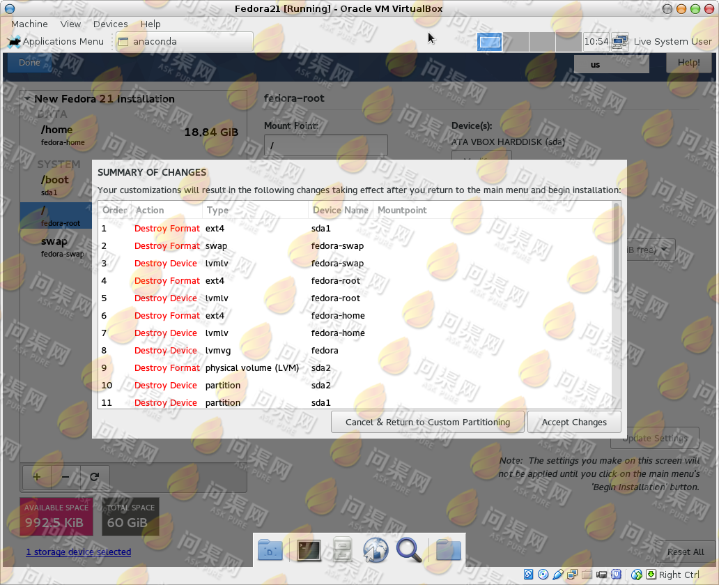Open the View menu
Viewport: 719px width, 585px height.
coord(70,24)
